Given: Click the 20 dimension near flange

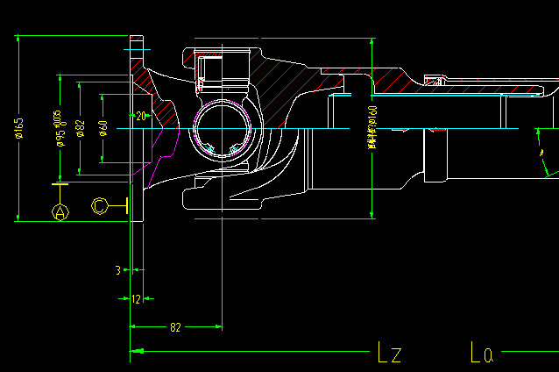Looking at the screenshot, I should click(140, 116).
